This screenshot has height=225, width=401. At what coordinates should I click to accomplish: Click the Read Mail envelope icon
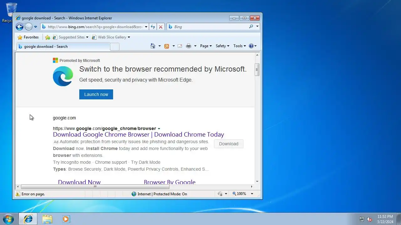(180, 46)
